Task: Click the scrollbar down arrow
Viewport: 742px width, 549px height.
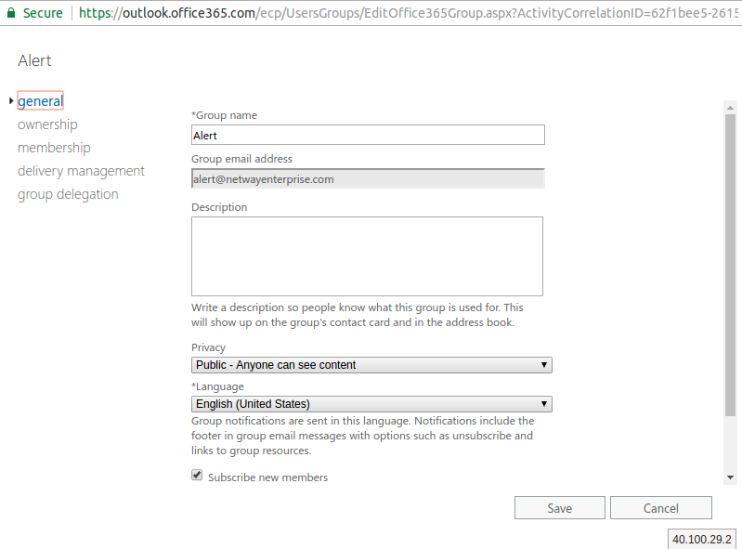Action: tap(730, 477)
